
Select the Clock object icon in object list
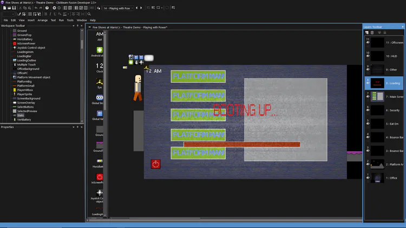[100, 66]
